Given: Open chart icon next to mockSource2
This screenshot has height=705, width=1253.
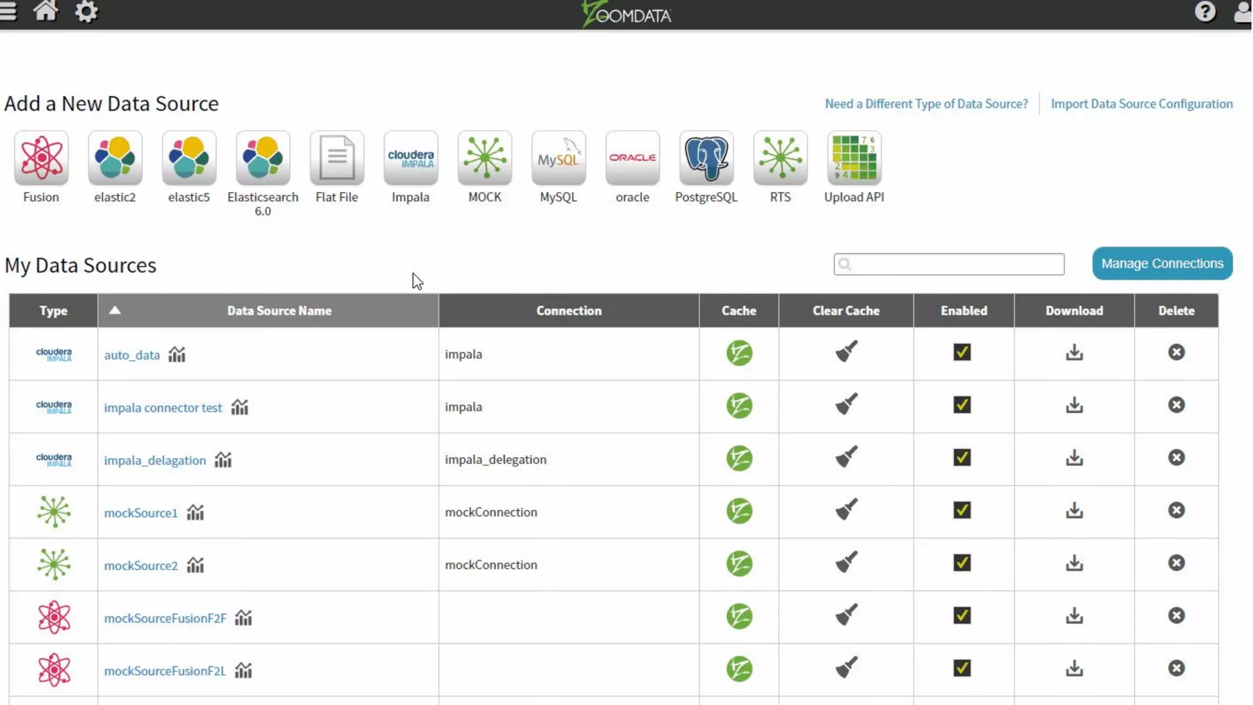Looking at the screenshot, I should (x=195, y=565).
